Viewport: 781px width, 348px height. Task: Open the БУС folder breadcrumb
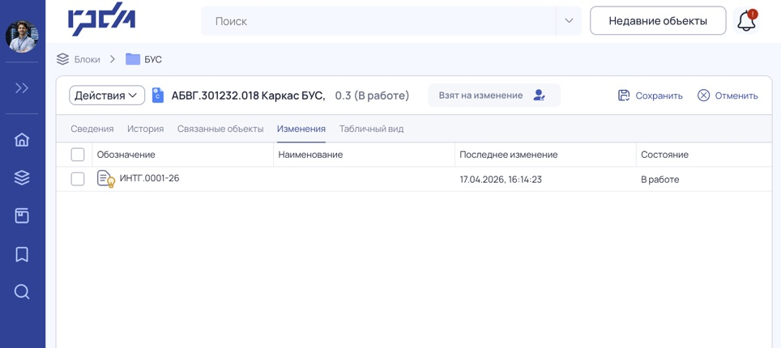coord(153,59)
